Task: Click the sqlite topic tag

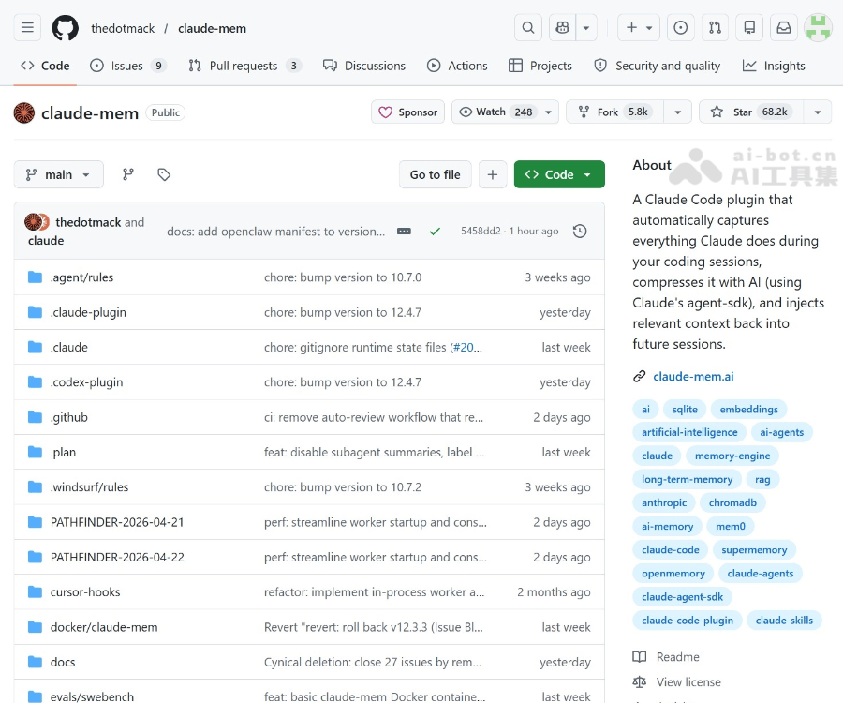Action: [685, 410]
